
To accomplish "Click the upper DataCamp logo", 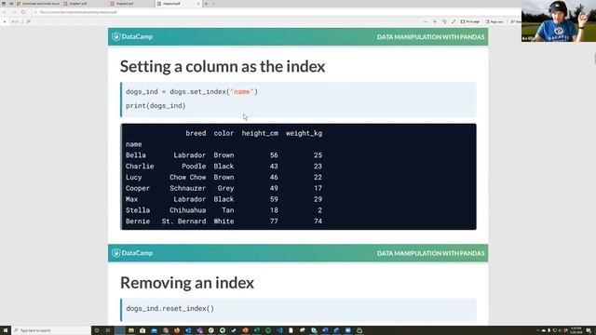I will pyautogui.click(x=132, y=37).
